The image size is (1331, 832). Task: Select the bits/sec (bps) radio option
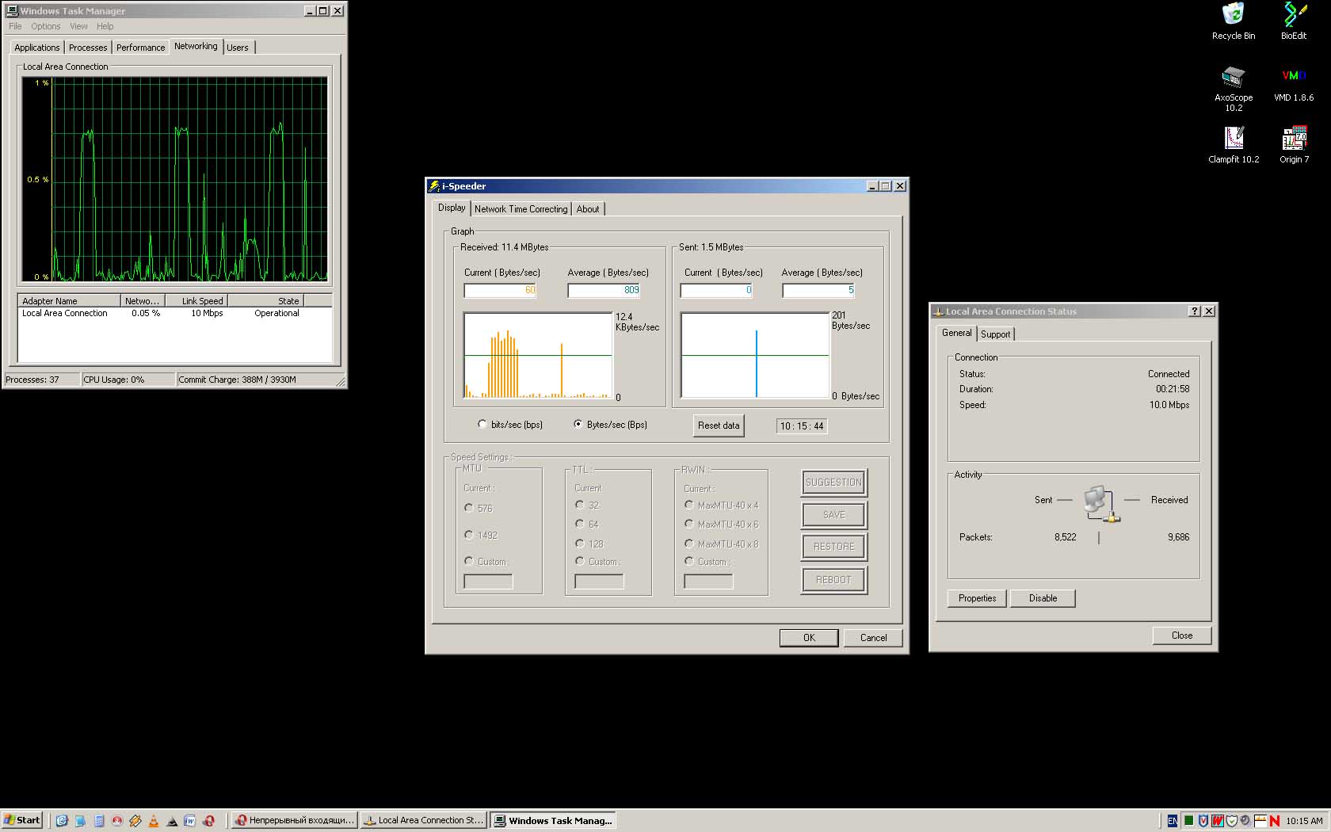pyautogui.click(x=482, y=425)
